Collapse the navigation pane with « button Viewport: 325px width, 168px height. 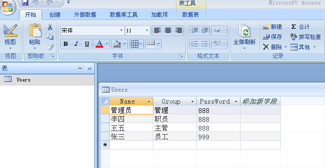(90, 68)
